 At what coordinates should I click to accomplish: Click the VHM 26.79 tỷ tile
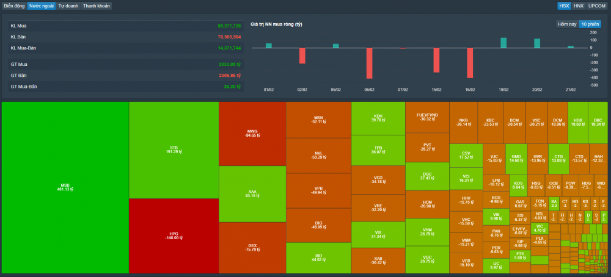(x=427, y=232)
